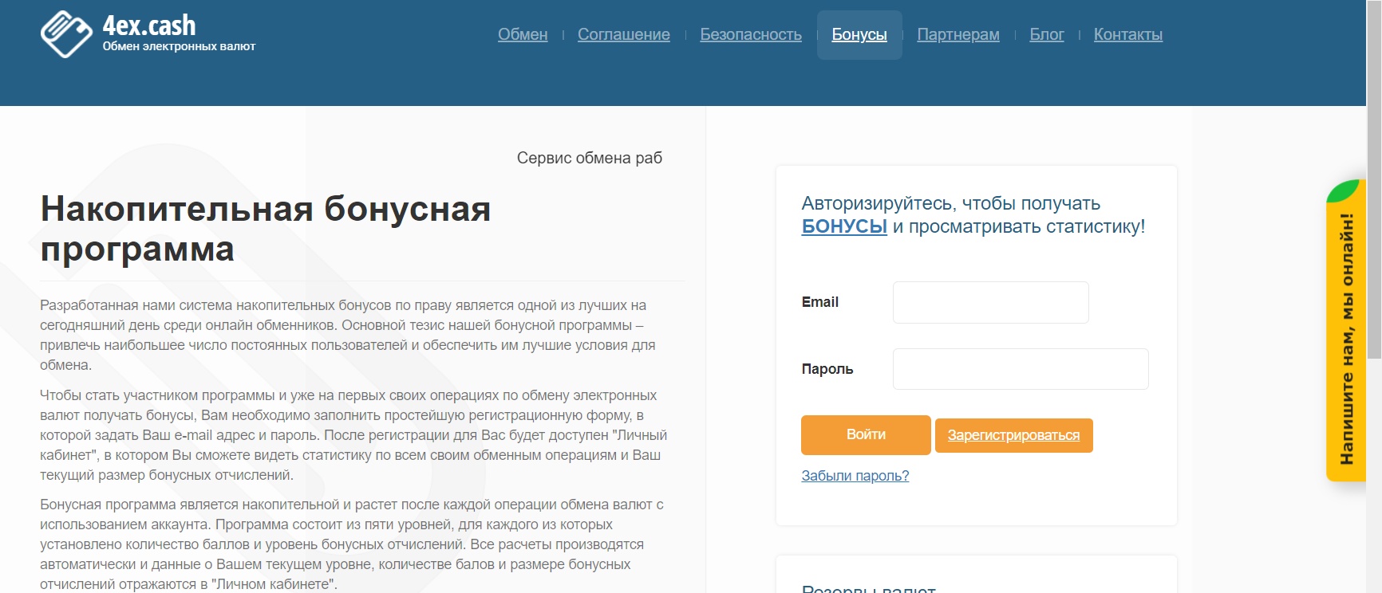Focus the Пароль input field
1382x593 pixels.
pos(1021,369)
